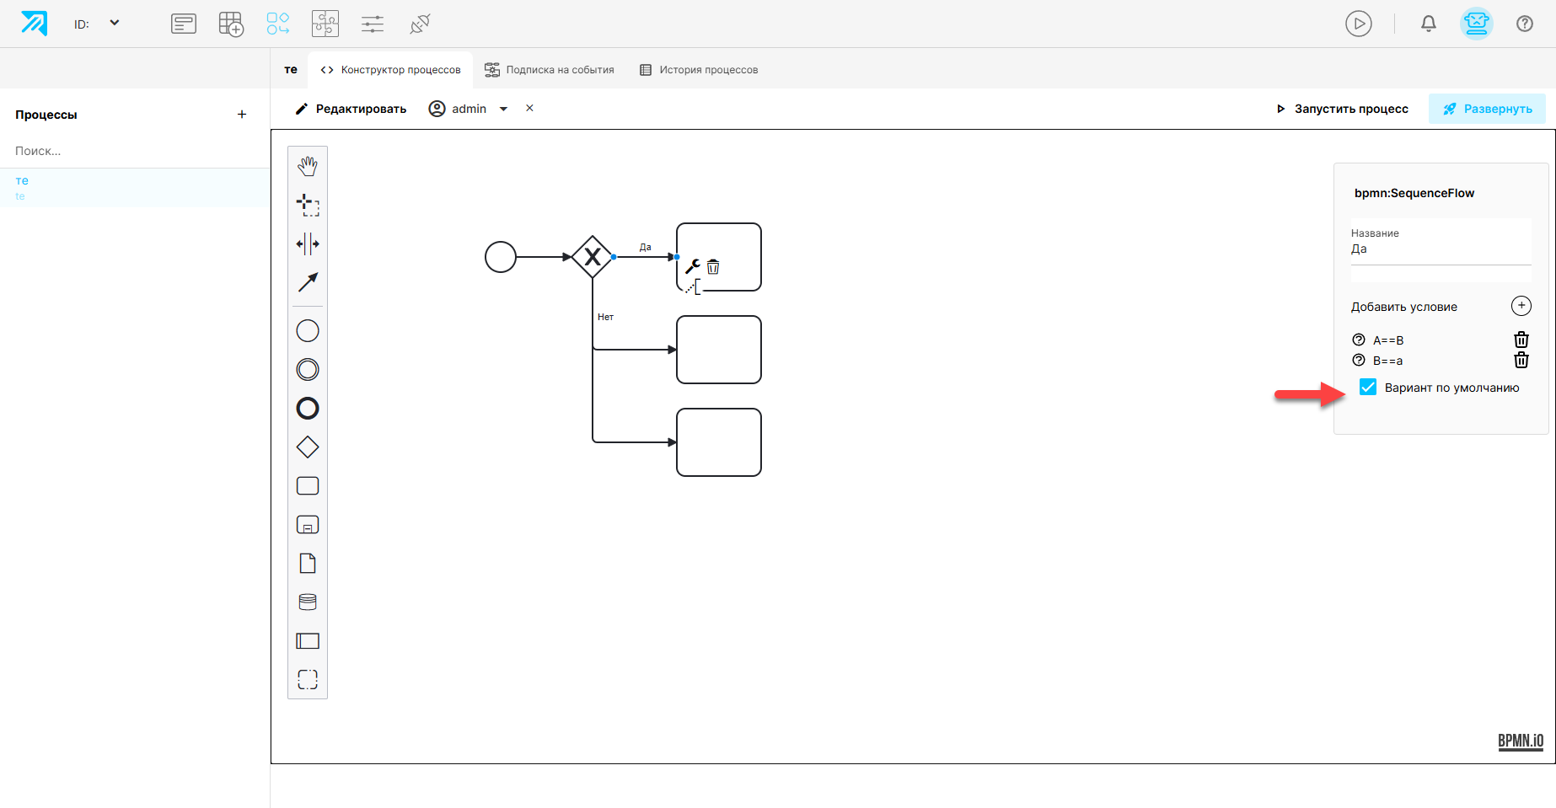Click 'Запустить процесс' button
The height and width of the screenshot is (808, 1556).
(x=1342, y=109)
